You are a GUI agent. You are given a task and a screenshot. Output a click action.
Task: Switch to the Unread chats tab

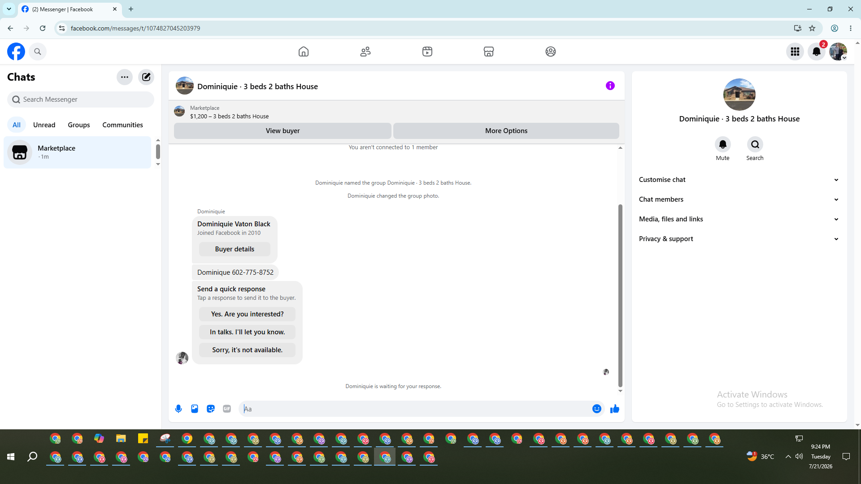44,125
